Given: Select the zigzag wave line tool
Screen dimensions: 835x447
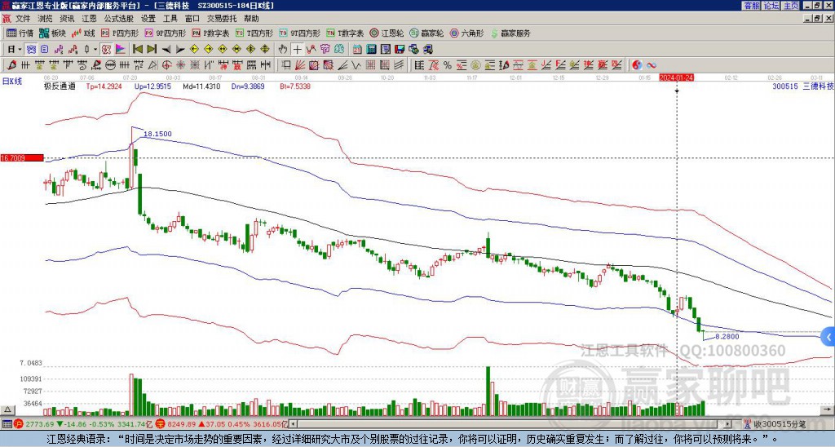Looking at the screenshot, I should point(356,65).
